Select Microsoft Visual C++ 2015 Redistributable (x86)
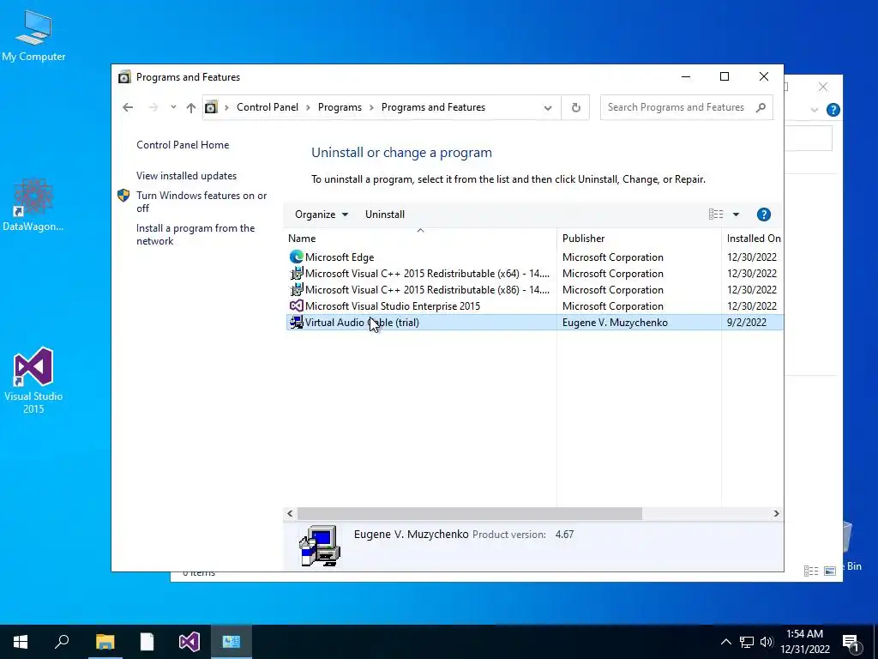 point(533,290)
